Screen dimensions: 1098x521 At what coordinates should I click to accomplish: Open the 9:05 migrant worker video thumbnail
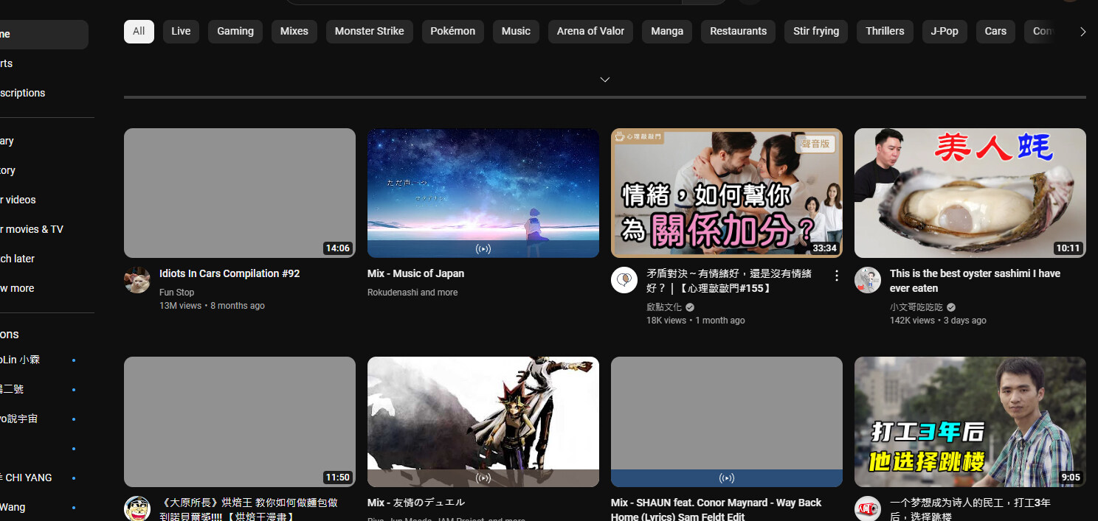tap(970, 422)
